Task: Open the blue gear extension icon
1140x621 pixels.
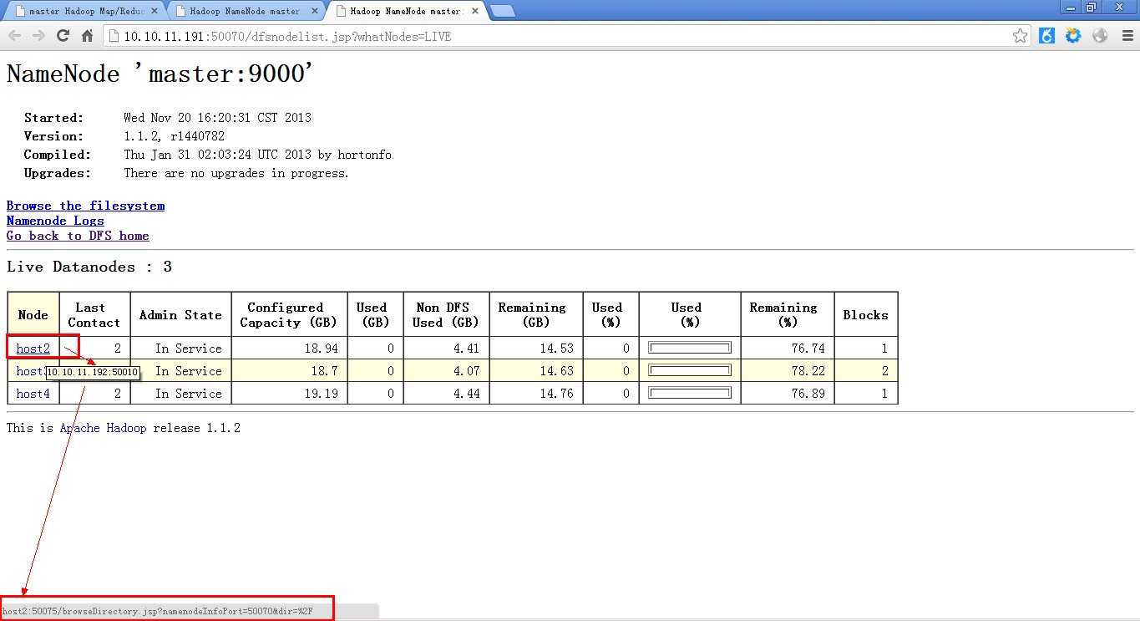Action: [x=1073, y=36]
